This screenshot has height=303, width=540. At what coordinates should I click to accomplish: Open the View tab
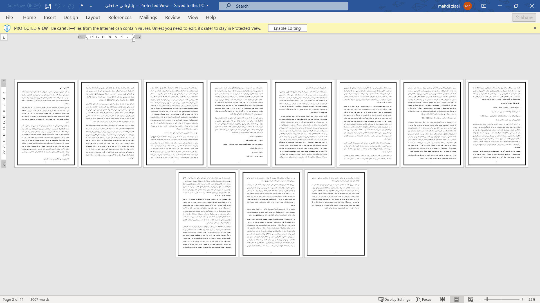coord(193,17)
